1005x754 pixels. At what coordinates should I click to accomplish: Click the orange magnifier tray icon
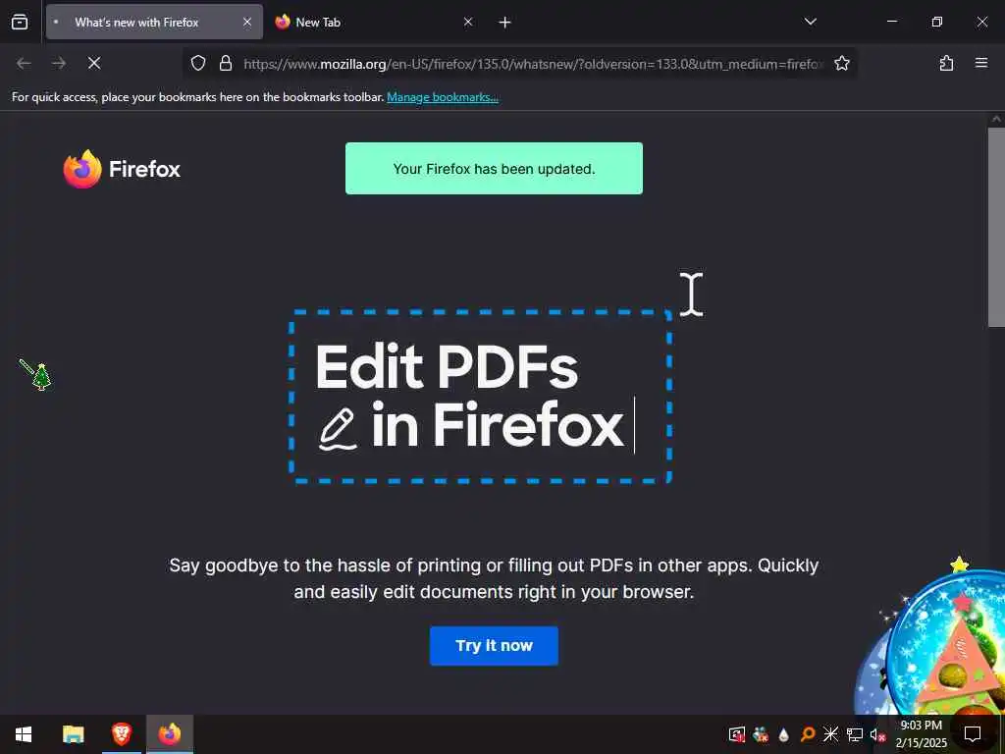click(808, 734)
